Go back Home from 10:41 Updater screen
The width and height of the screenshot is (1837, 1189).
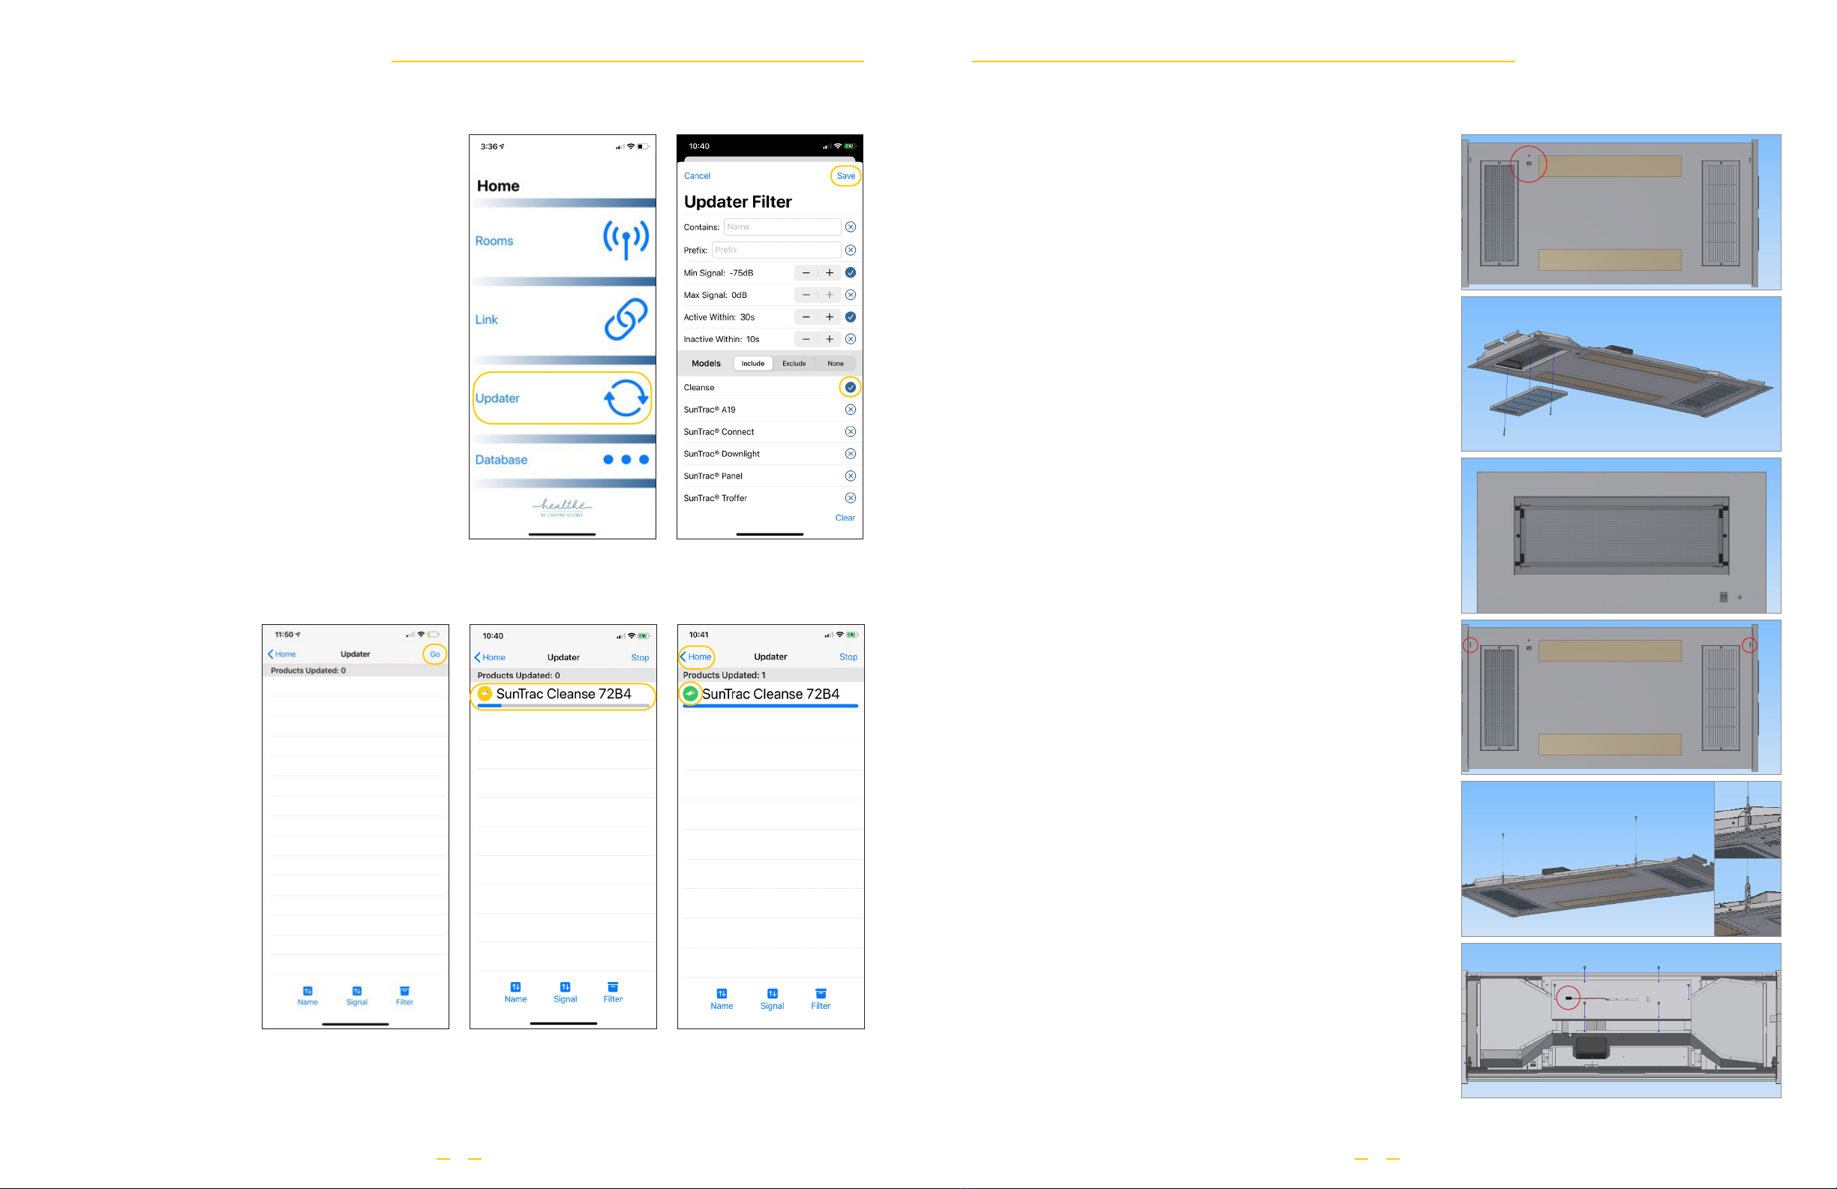click(696, 657)
